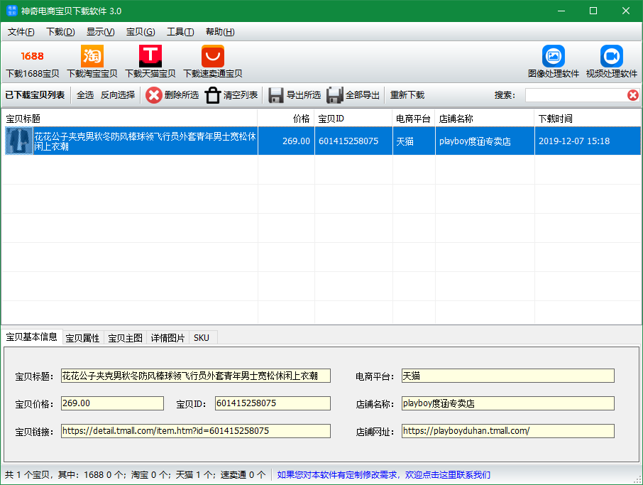Image resolution: width=643 pixels, height=485 pixels.
Task: Open the 视频处理软件 tool
Action: point(612,57)
